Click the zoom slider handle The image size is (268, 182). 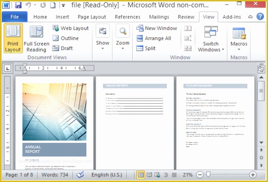tap(208, 175)
